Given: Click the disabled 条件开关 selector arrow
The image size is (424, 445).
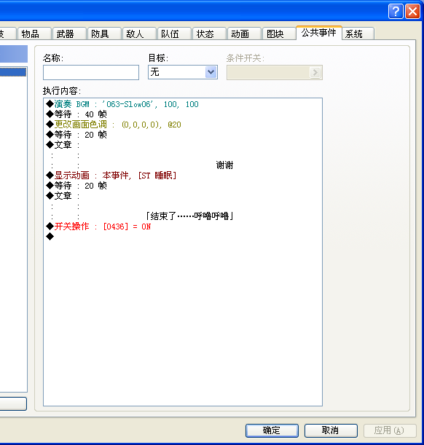Looking at the screenshot, I should pos(315,73).
